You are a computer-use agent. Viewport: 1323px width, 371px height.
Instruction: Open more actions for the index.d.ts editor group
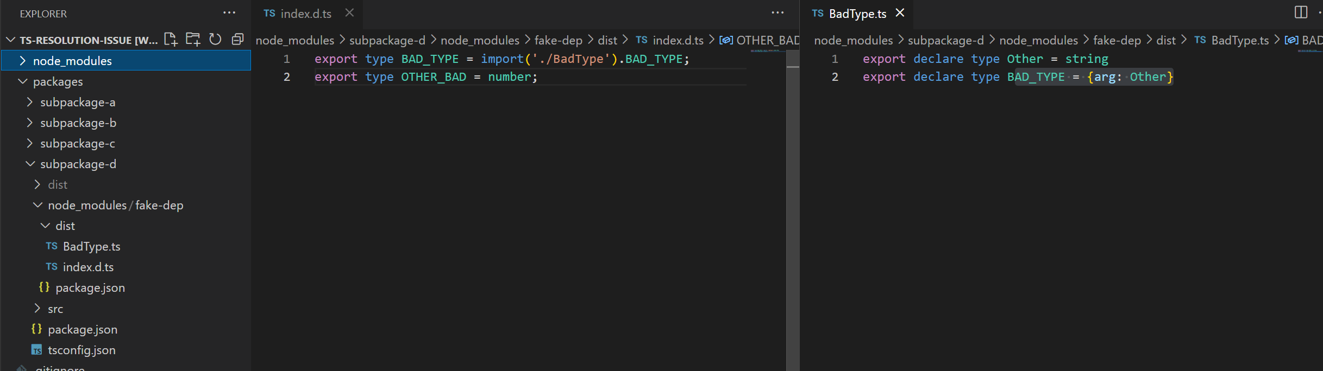click(778, 13)
